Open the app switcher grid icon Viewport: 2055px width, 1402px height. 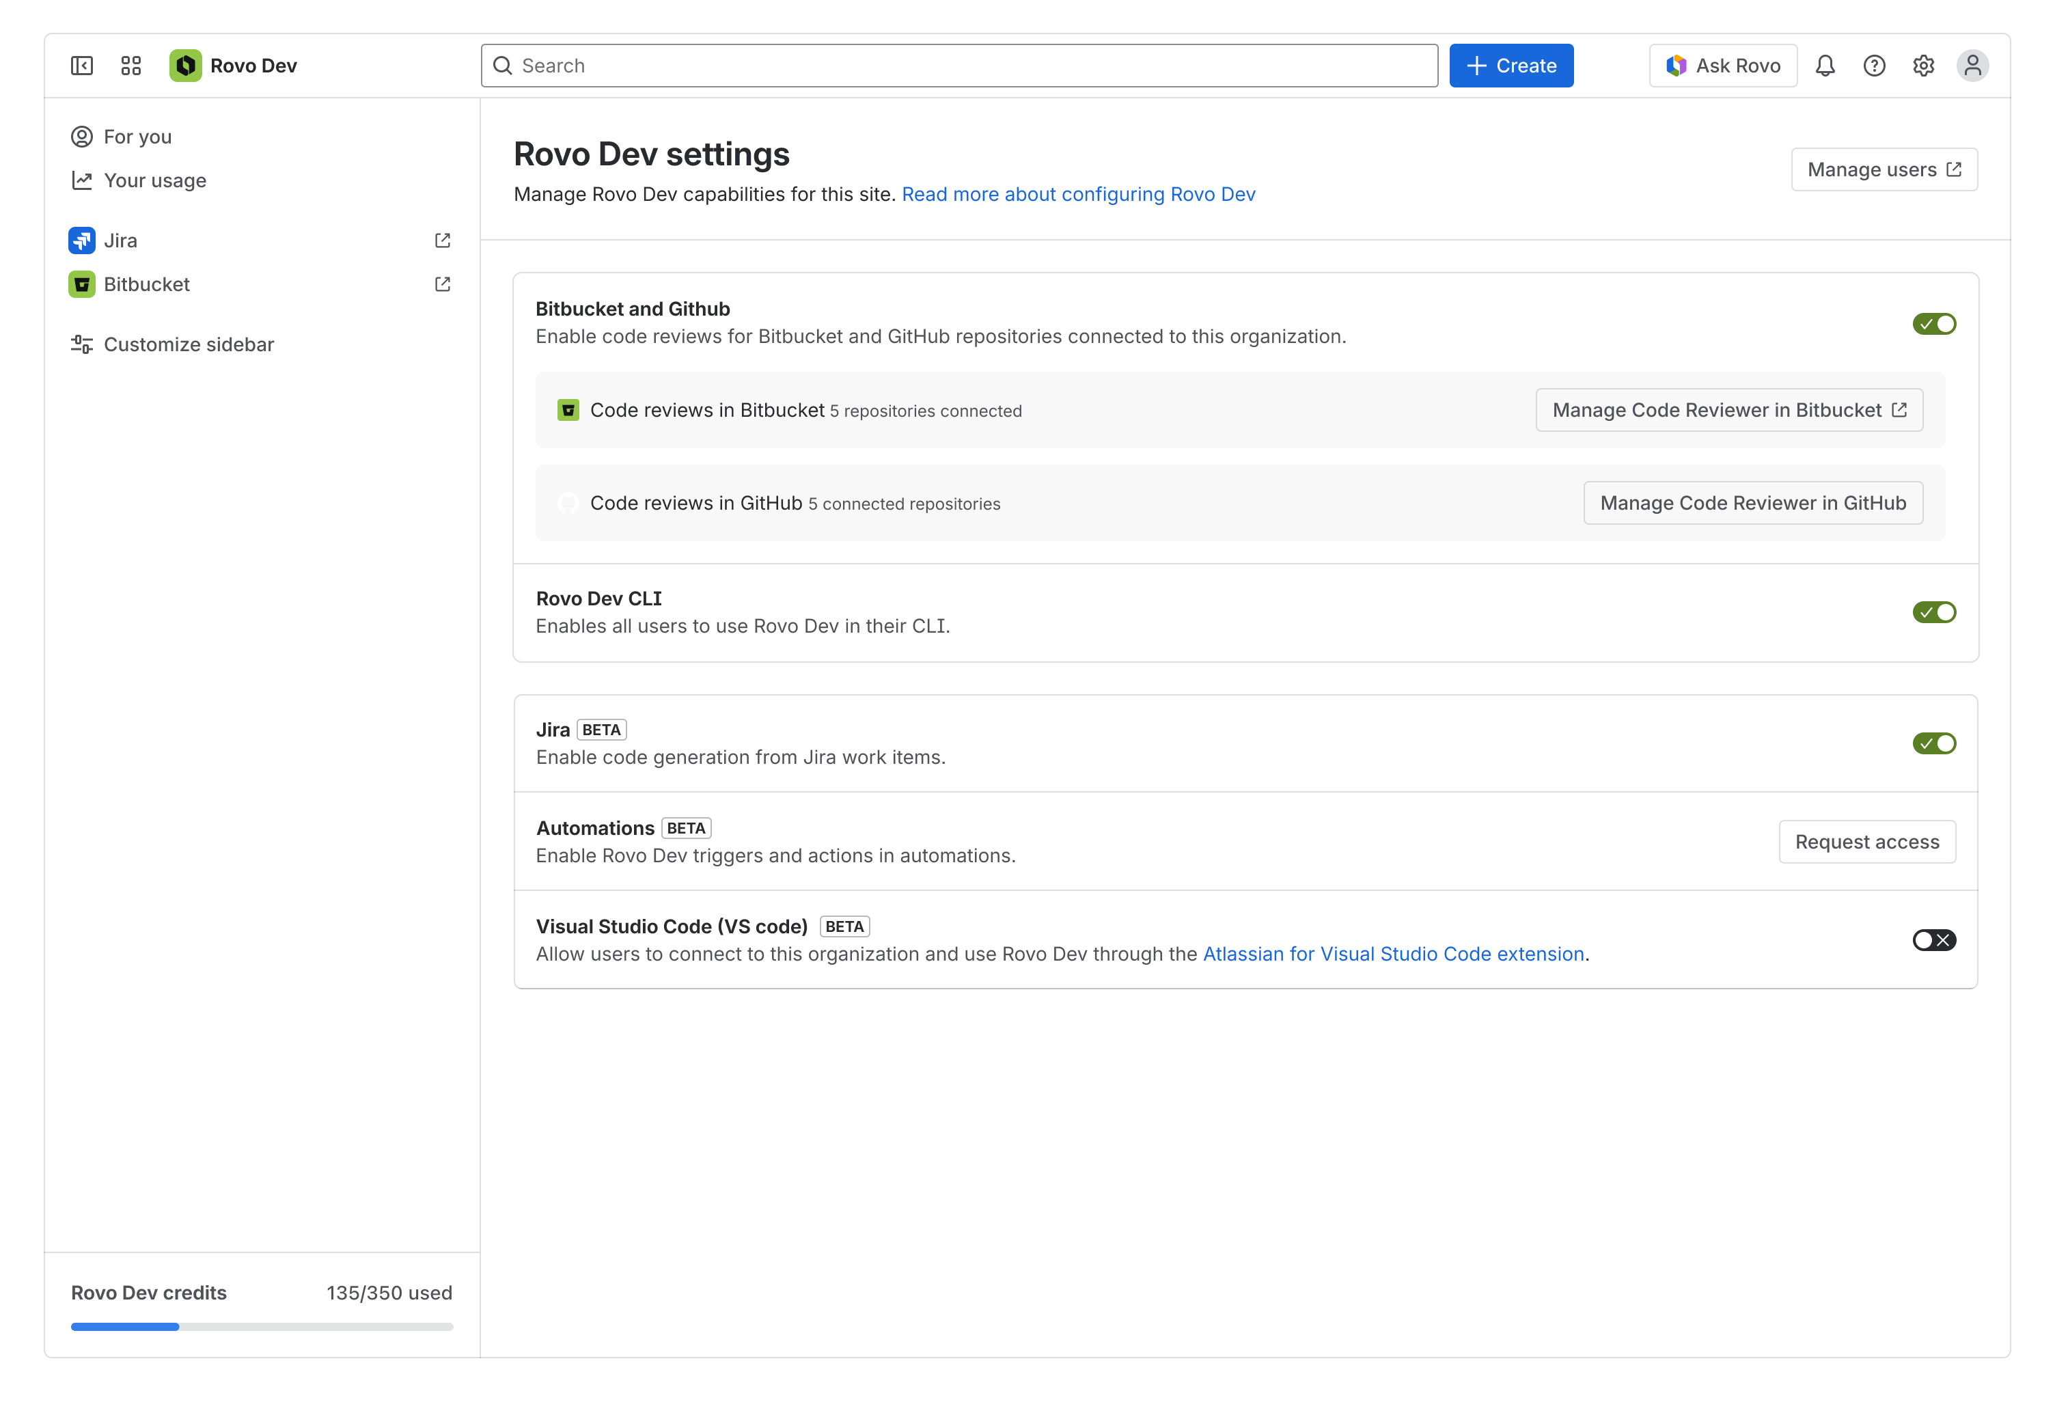point(131,65)
